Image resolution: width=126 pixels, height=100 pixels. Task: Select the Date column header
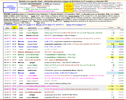[x=7, y=28]
